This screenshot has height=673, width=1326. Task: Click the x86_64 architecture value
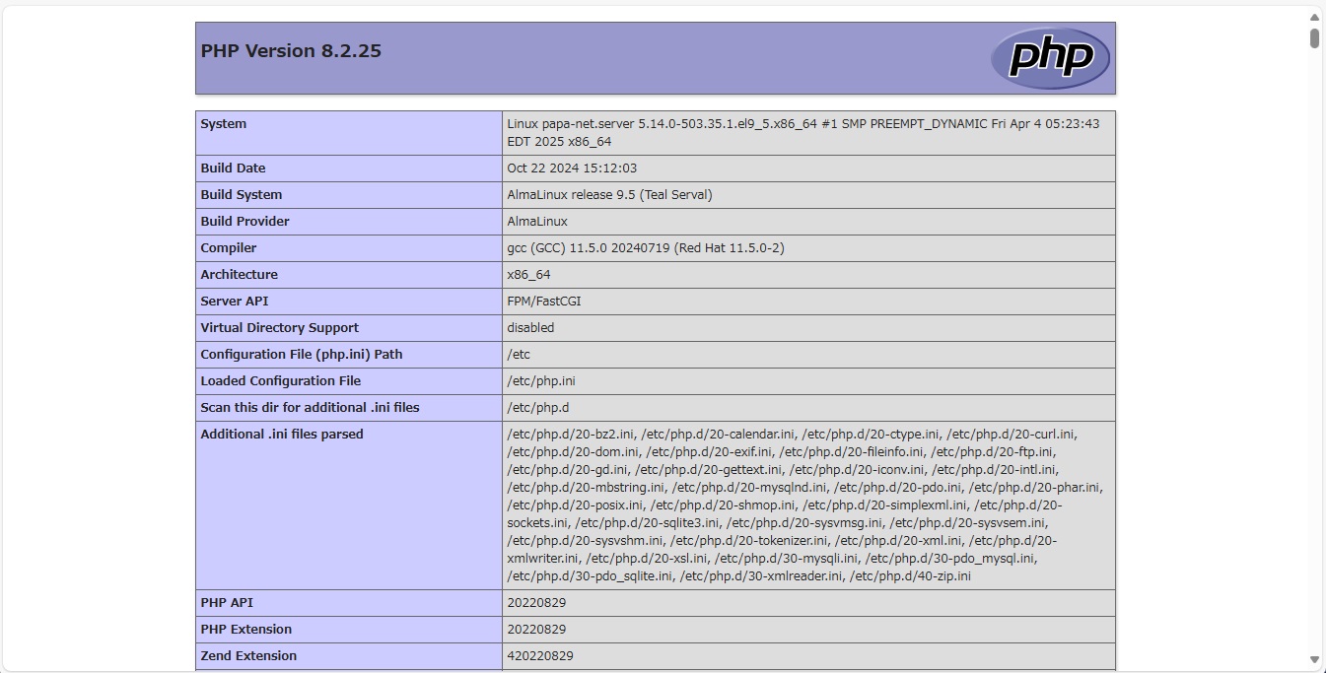coord(529,275)
